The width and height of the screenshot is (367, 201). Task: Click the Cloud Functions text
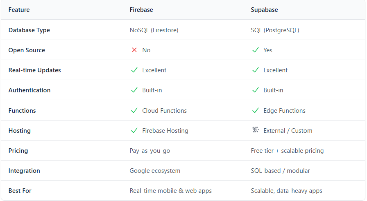[x=165, y=111]
